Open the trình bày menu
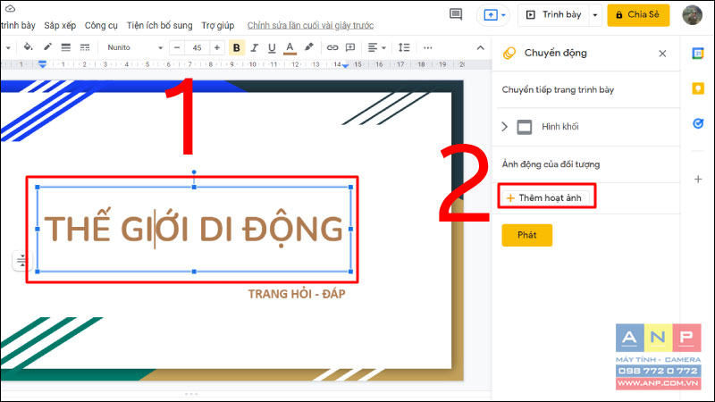The width and height of the screenshot is (715, 402). click(18, 26)
